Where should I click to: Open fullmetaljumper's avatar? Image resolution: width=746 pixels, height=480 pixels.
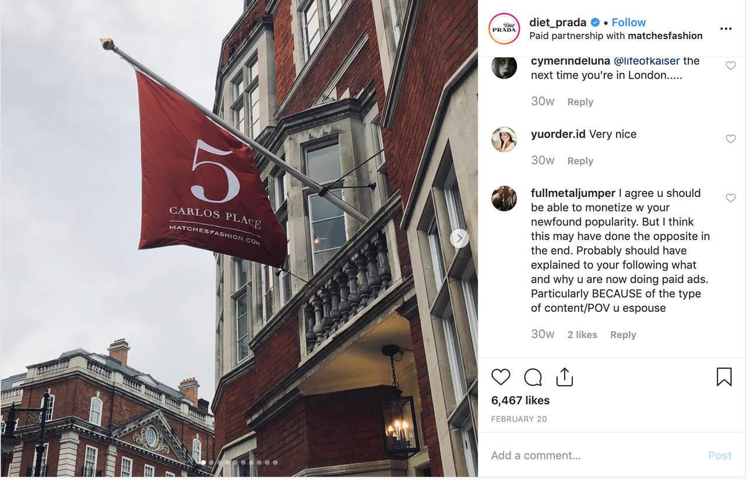click(x=504, y=199)
